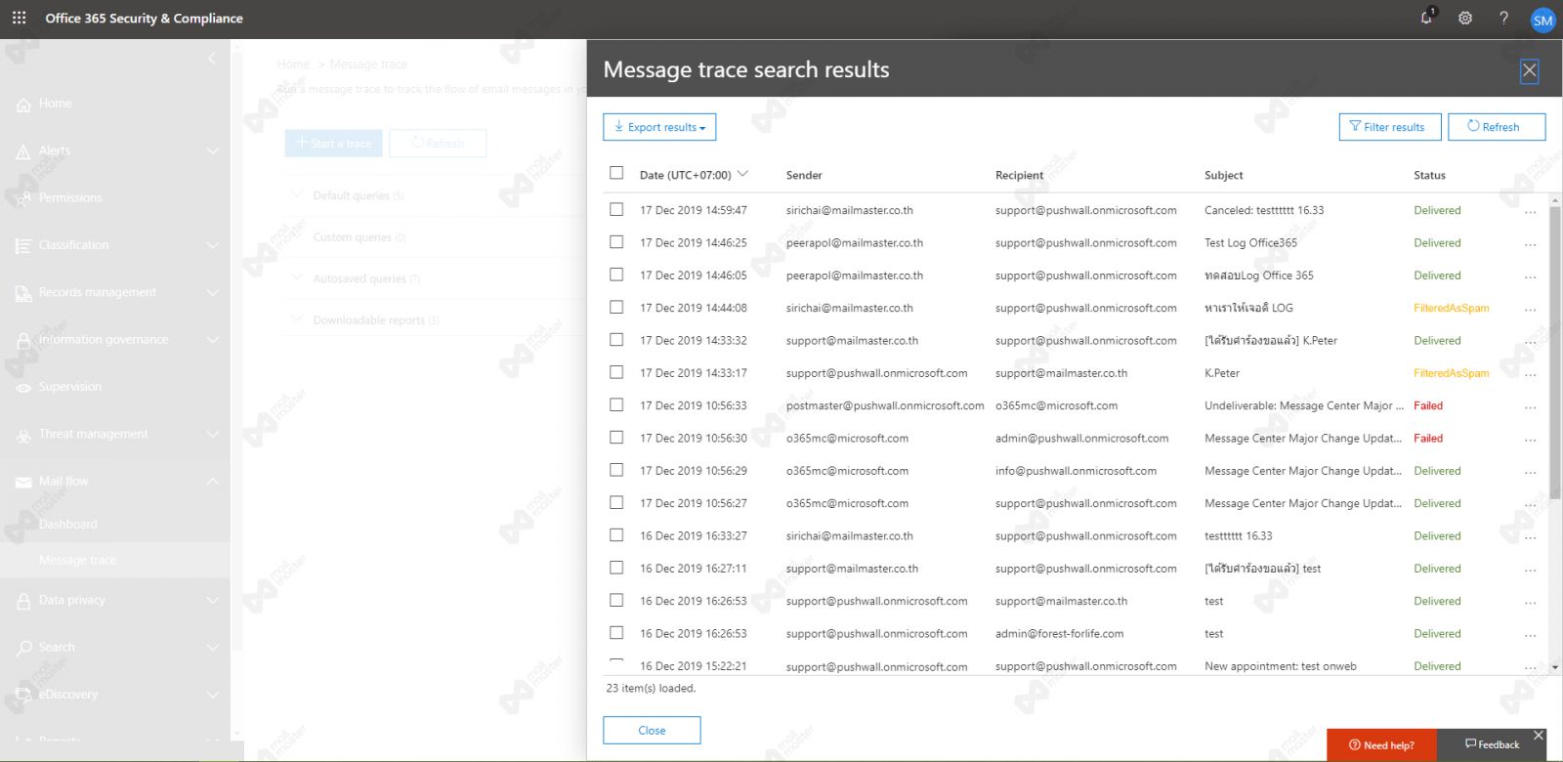Check the 17 Dec 14:44:08 row checkbox
The height and width of the screenshot is (762, 1563).
(x=616, y=307)
